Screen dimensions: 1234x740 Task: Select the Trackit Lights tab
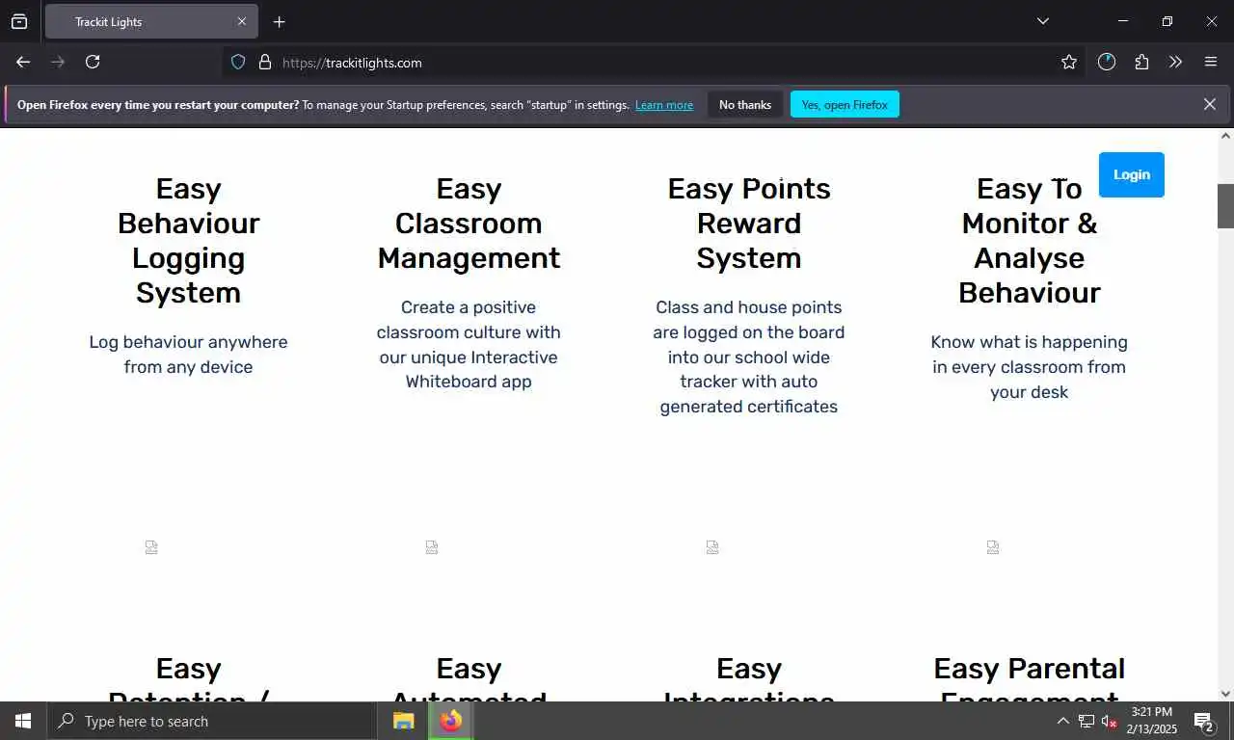click(151, 21)
